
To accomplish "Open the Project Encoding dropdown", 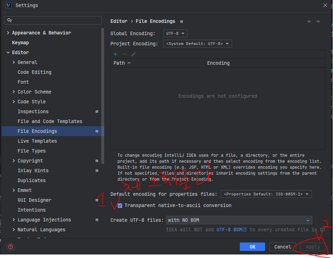I will tap(198, 44).
